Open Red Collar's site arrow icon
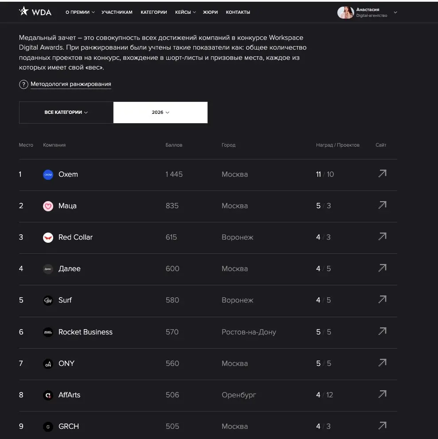The image size is (438, 439). click(382, 237)
